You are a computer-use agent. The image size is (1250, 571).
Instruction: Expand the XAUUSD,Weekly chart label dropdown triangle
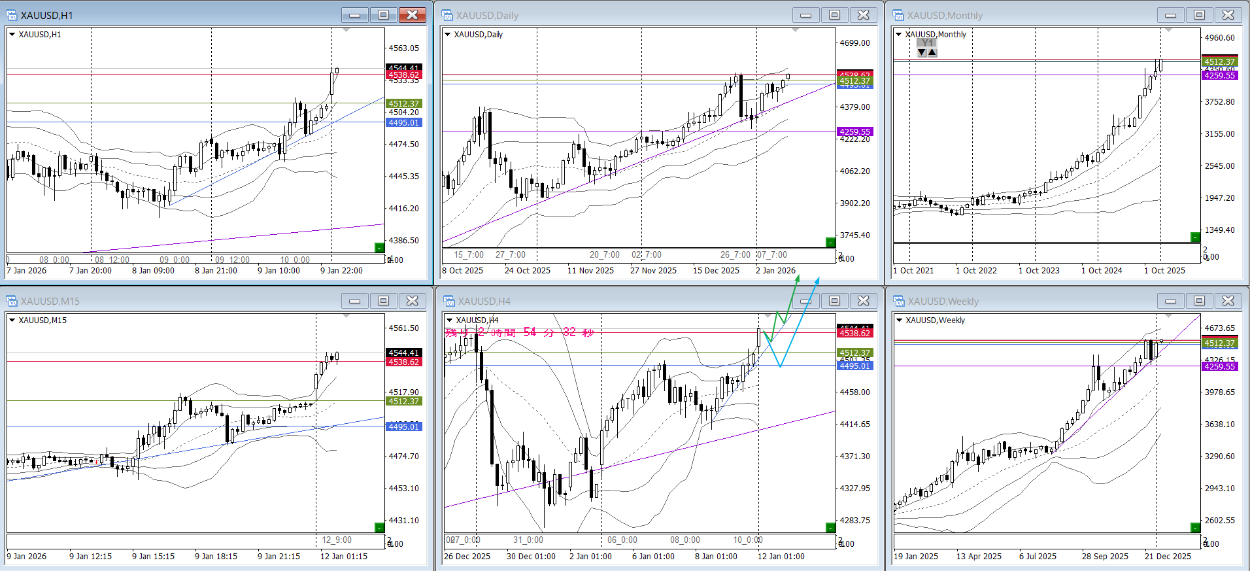[x=900, y=320]
